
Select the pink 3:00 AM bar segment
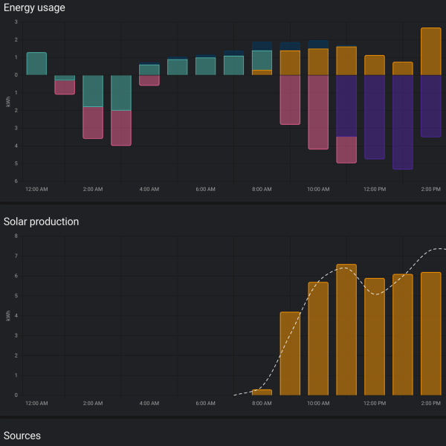tap(121, 128)
